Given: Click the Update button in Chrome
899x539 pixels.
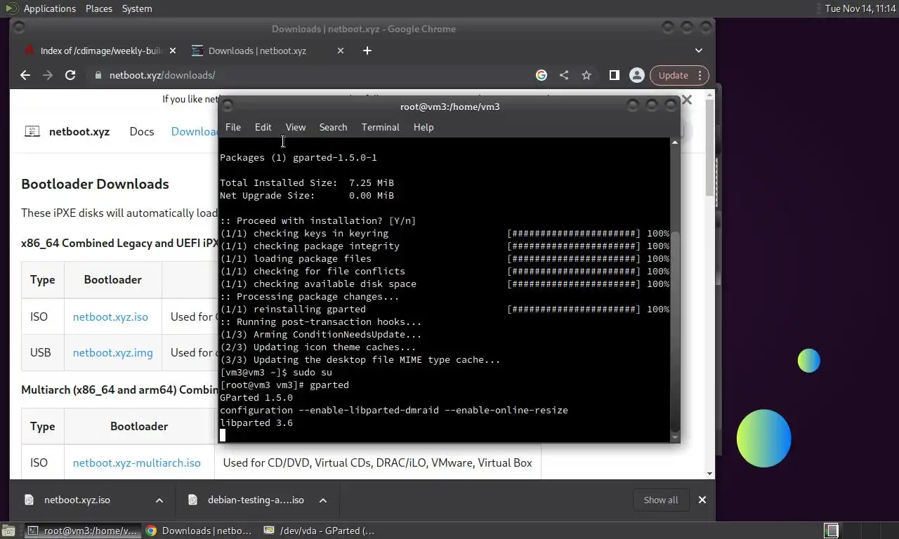Looking at the screenshot, I should (679, 75).
